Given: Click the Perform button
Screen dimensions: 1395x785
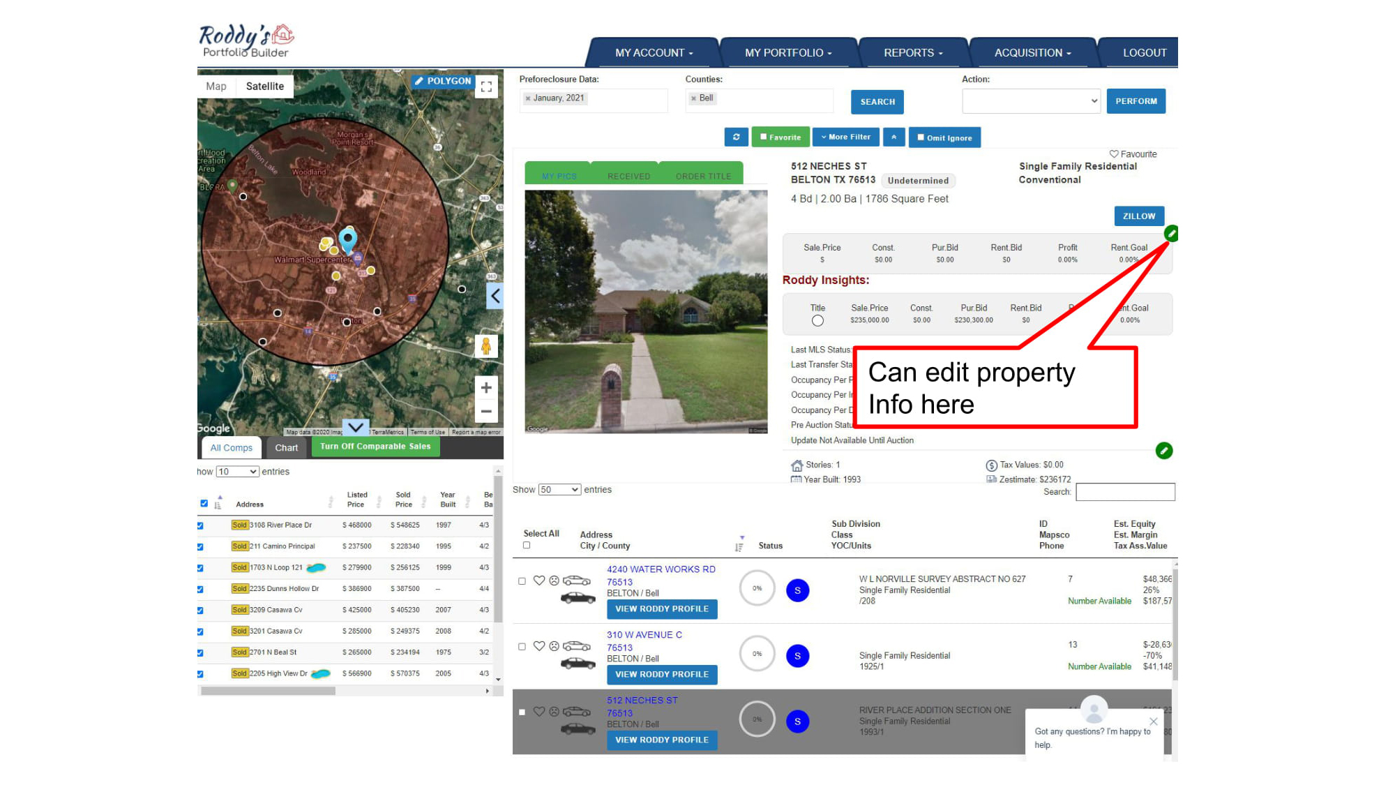Looking at the screenshot, I should [x=1136, y=101].
